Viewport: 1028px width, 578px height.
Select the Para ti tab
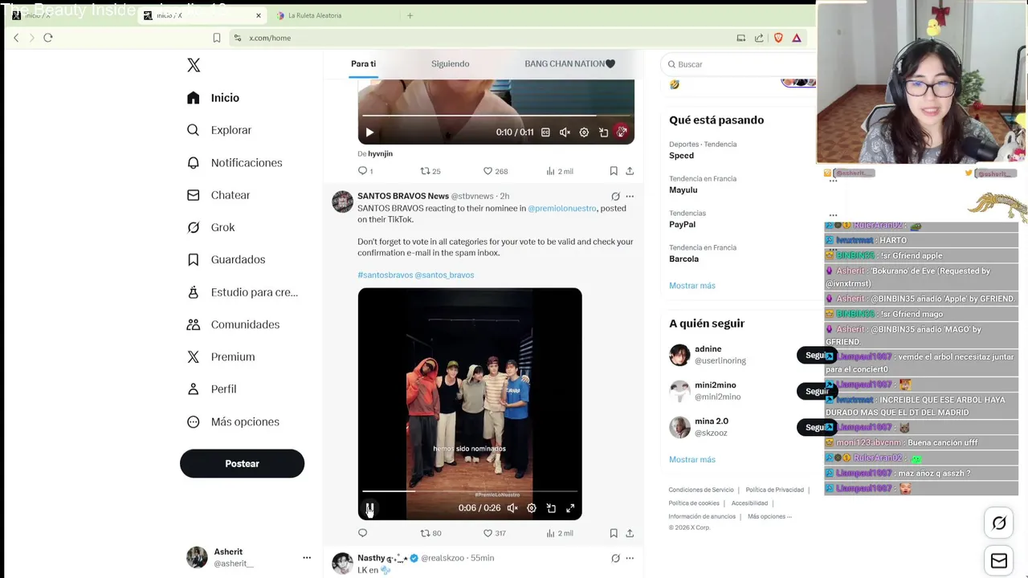[363, 63]
